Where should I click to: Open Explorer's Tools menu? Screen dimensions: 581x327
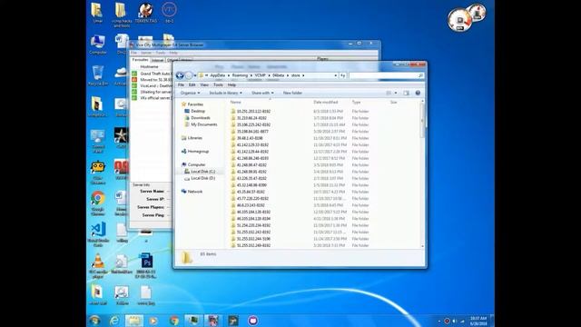[218, 84]
